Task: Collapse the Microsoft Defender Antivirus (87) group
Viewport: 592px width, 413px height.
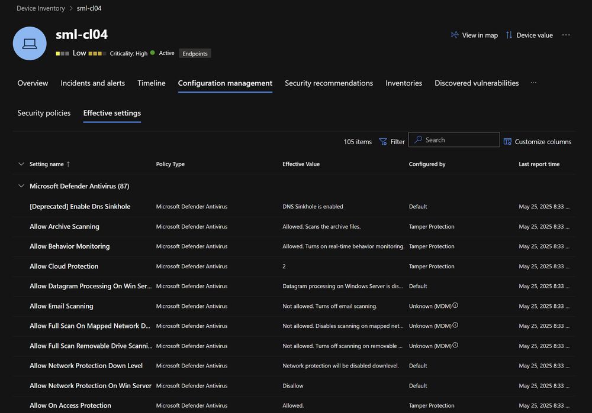Action: point(21,186)
